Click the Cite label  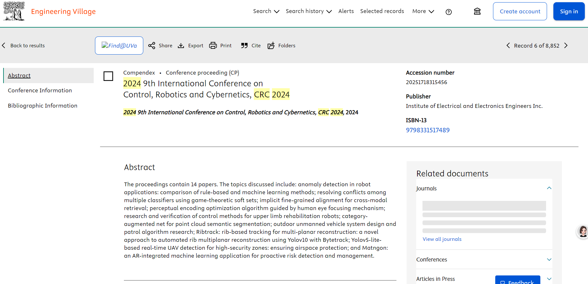256,46
